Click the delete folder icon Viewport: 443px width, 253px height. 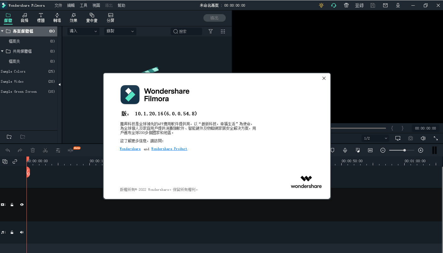pos(23,137)
